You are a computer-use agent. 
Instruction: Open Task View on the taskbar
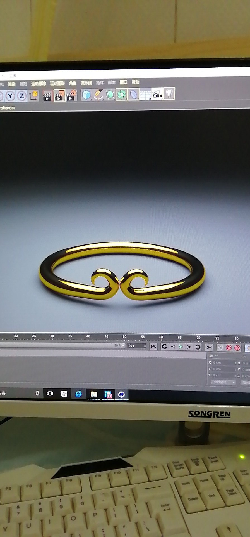pyautogui.click(x=50, y=394)
